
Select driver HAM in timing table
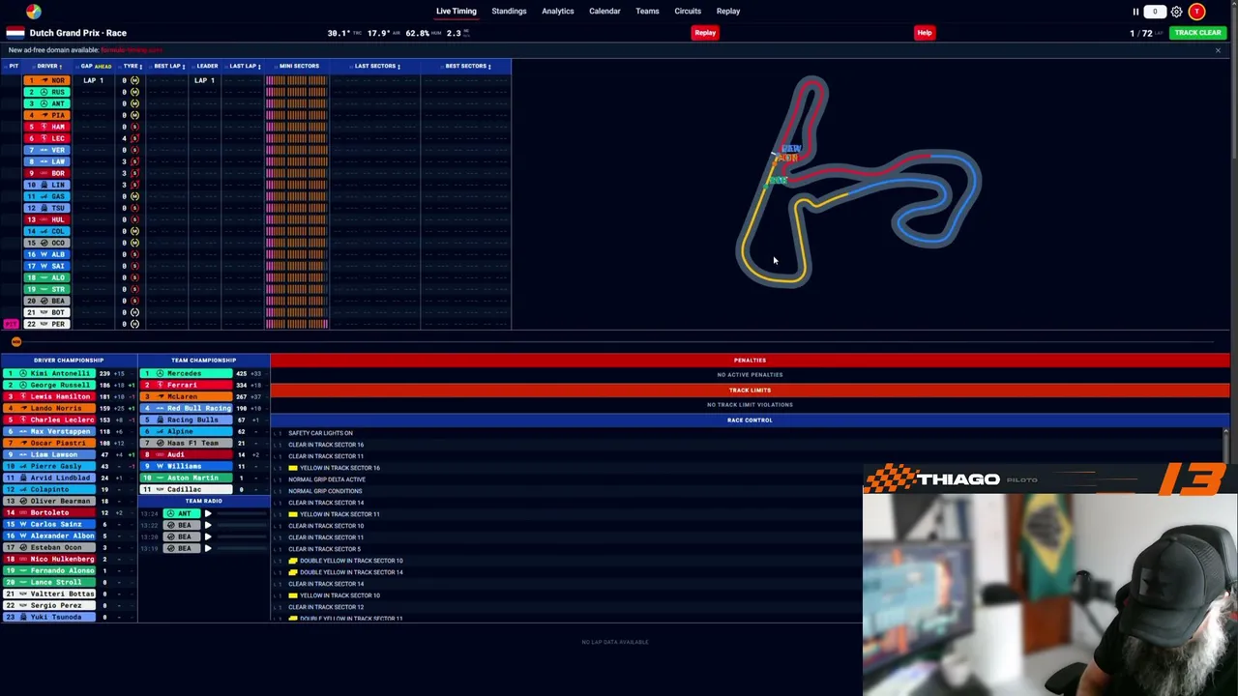(x=46, y=127)
